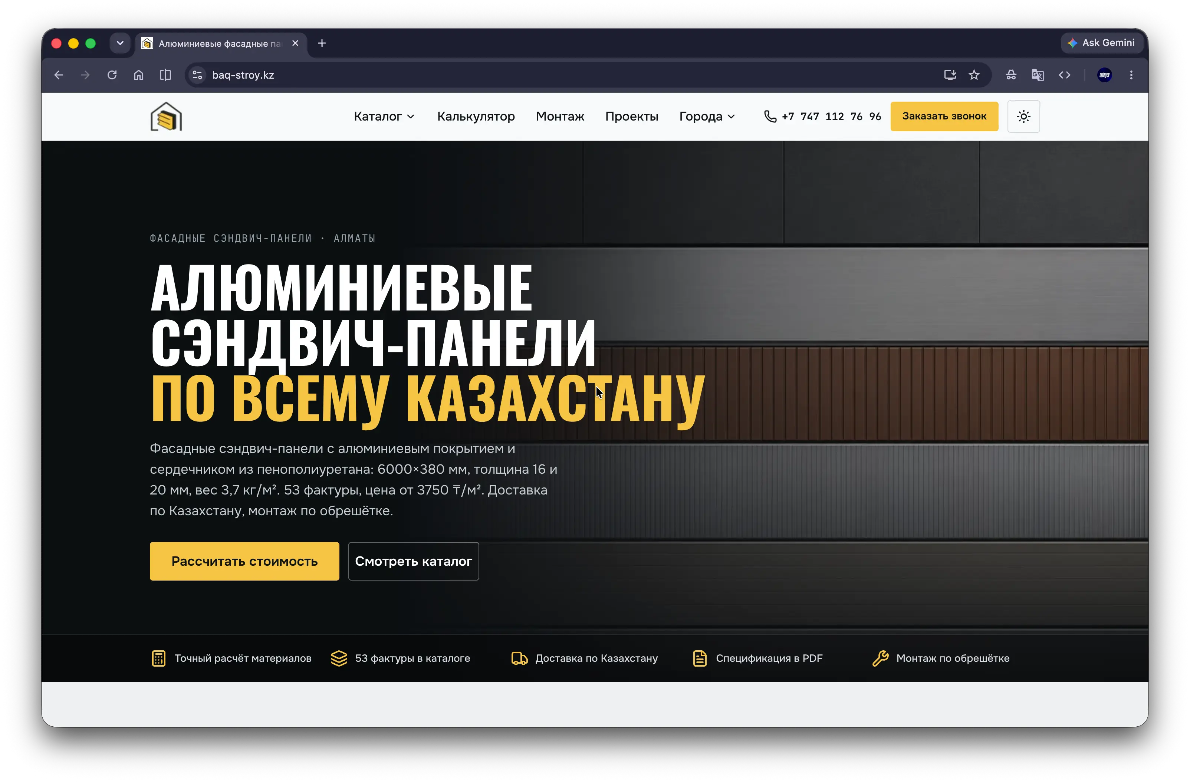Click the install app icon in address bar
The width and height of the screenshot is (1190, 782).
point(950,75)
